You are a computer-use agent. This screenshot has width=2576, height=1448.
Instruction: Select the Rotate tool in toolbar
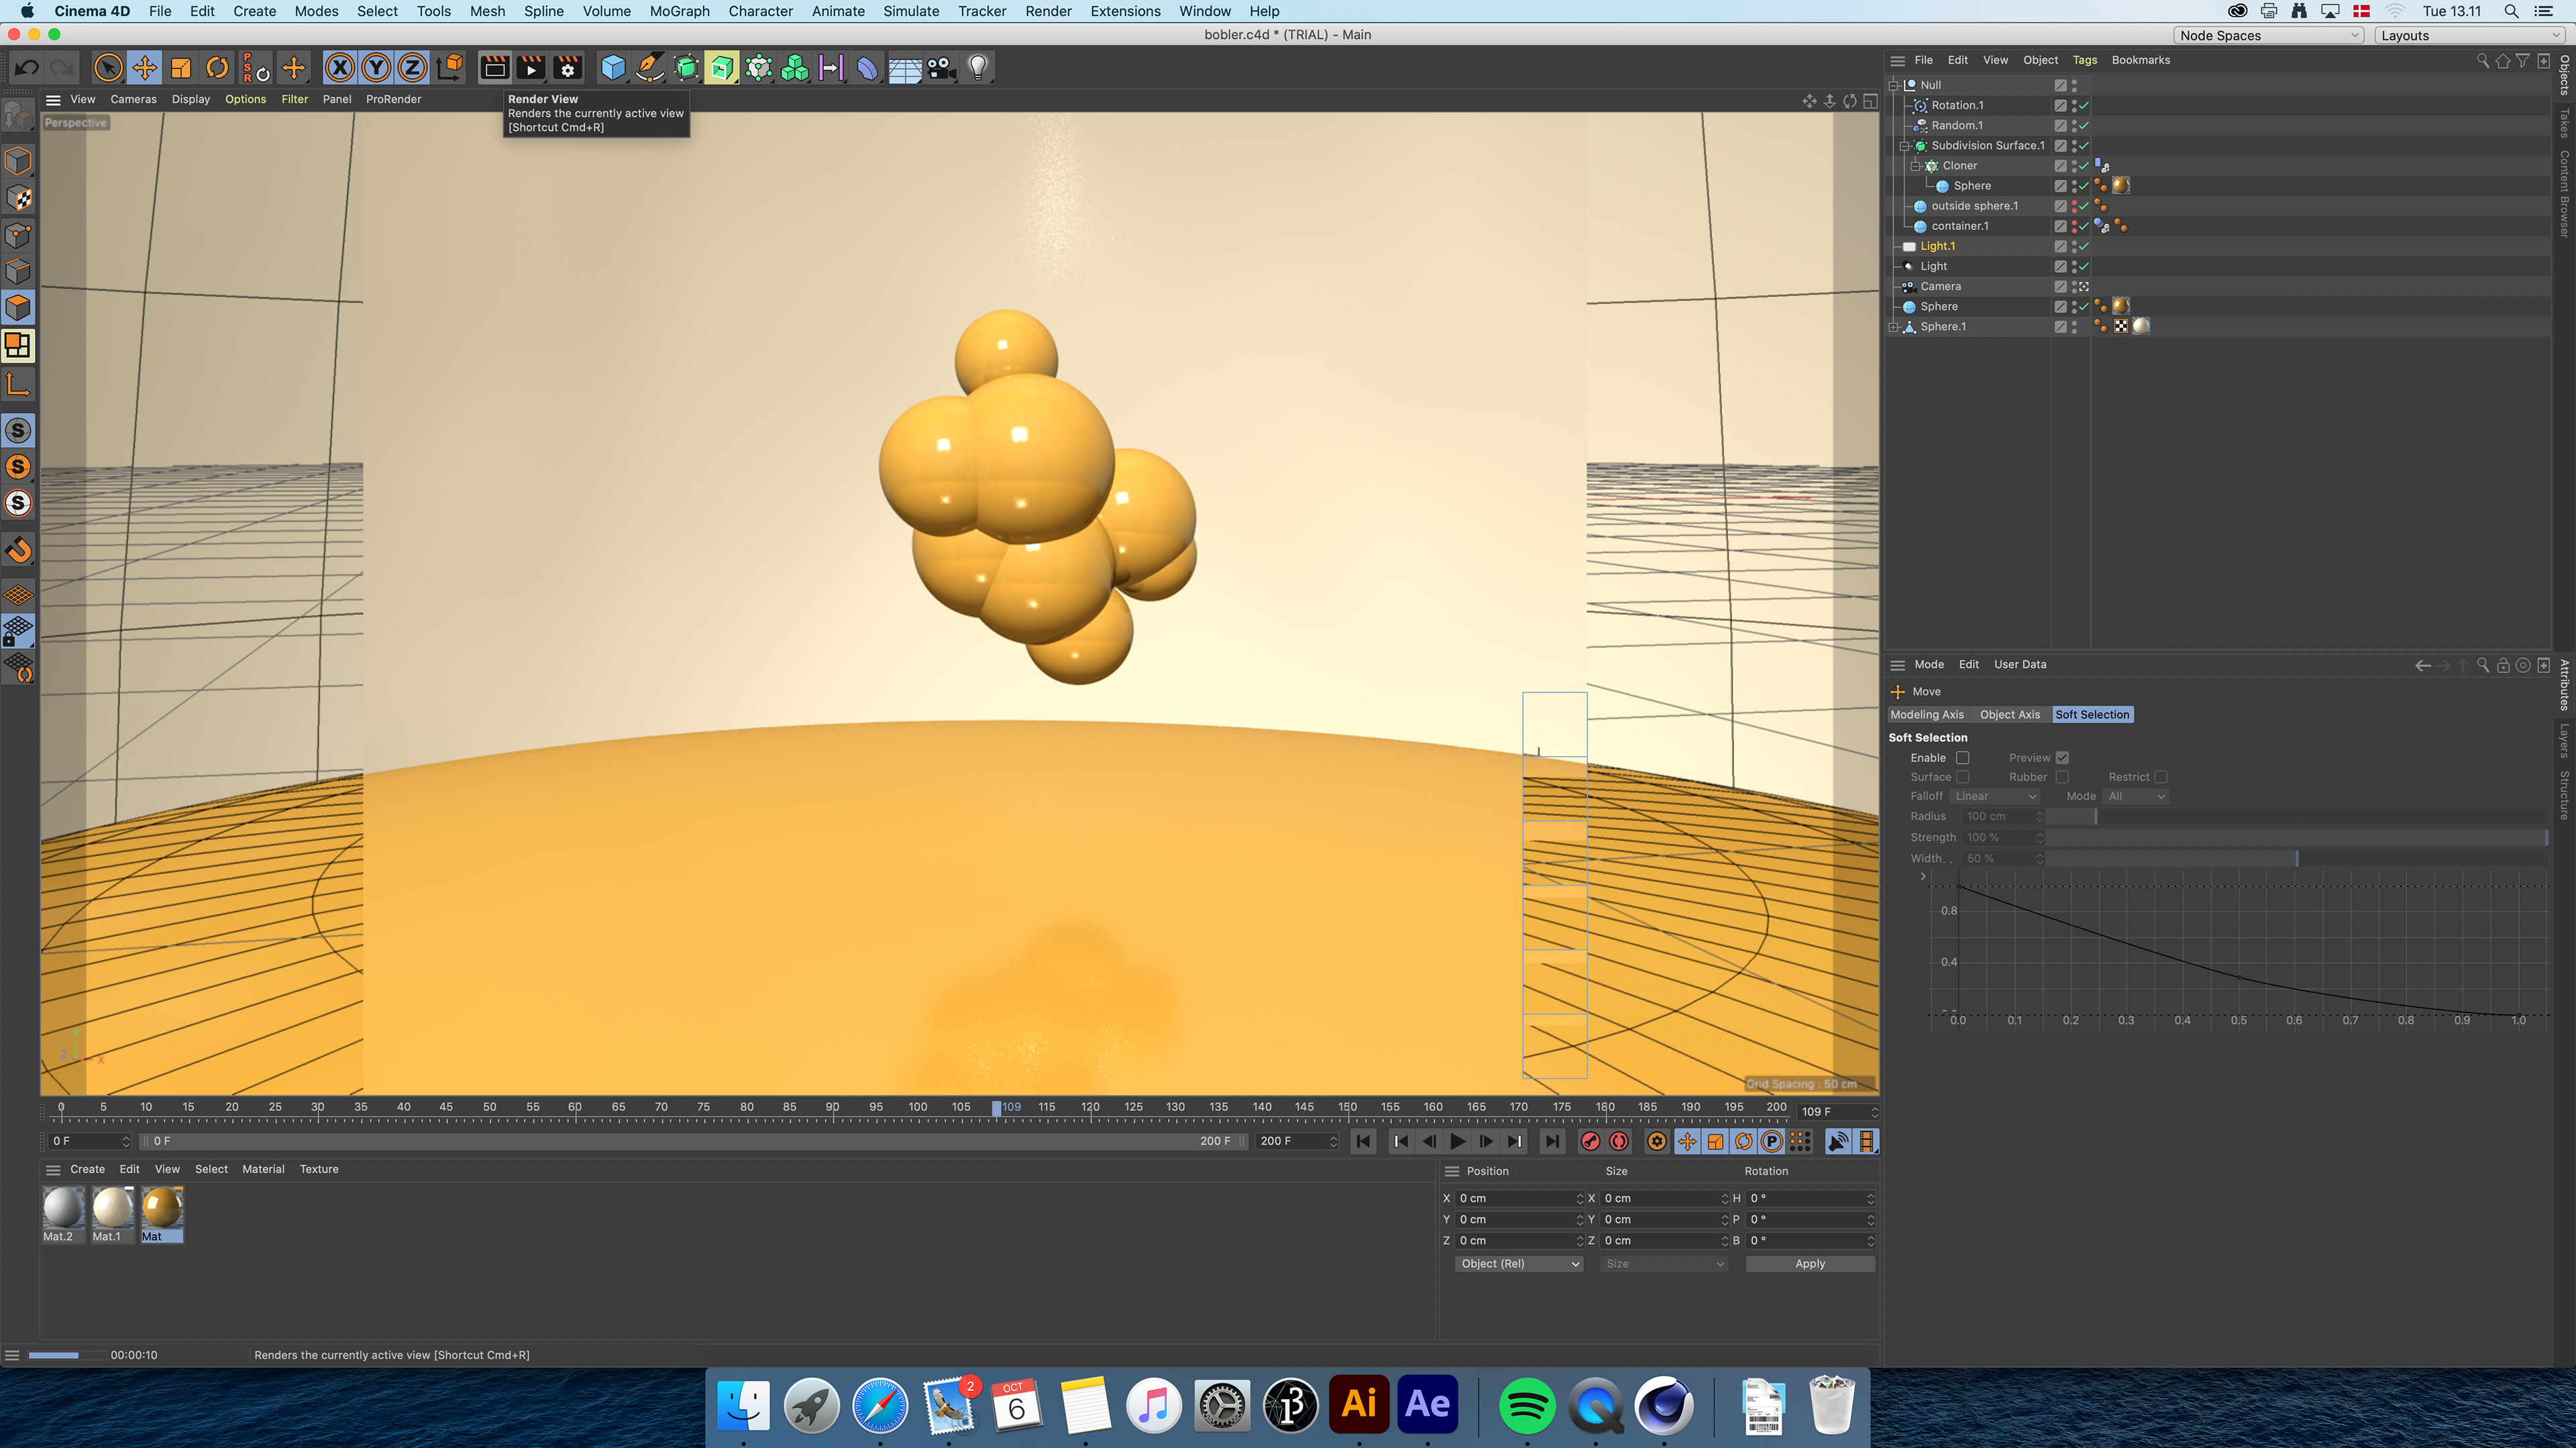tap(217, 68)
